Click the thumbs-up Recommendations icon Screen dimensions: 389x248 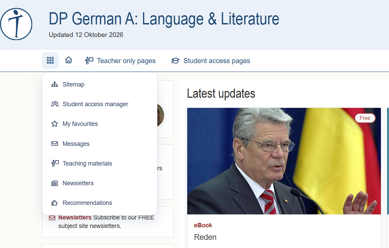(55, 203)
